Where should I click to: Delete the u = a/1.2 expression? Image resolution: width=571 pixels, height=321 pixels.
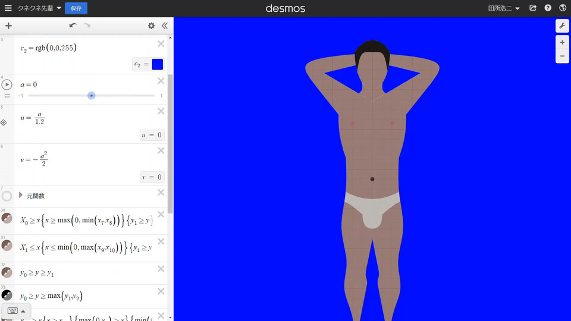pos(161,111)
